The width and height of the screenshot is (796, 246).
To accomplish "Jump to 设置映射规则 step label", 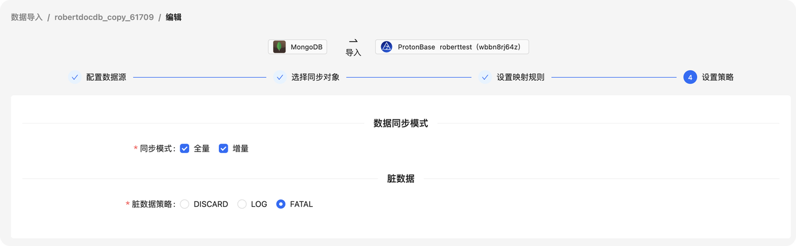I will [521, 78].
